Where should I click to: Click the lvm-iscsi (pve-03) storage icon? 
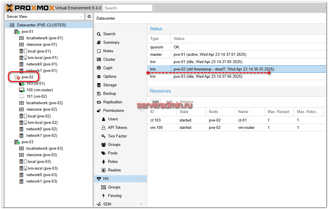[x=23, y=168]
